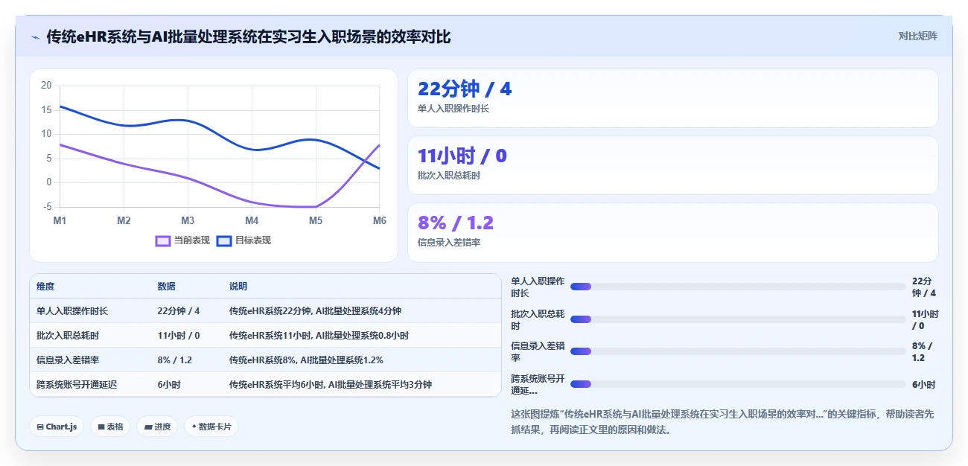Click the 数据 column header

166,287
